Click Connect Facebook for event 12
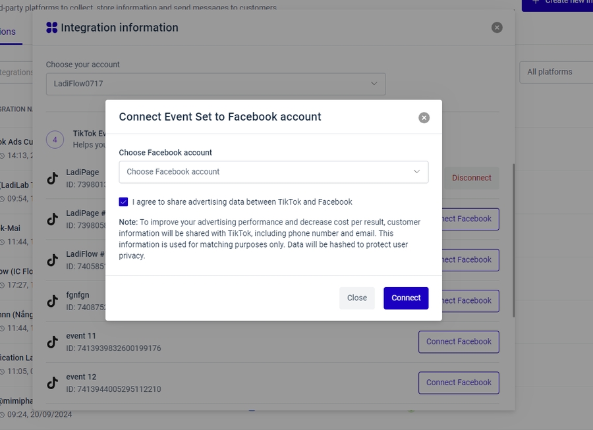The image size is (593, 430). (x=459, y=383)
